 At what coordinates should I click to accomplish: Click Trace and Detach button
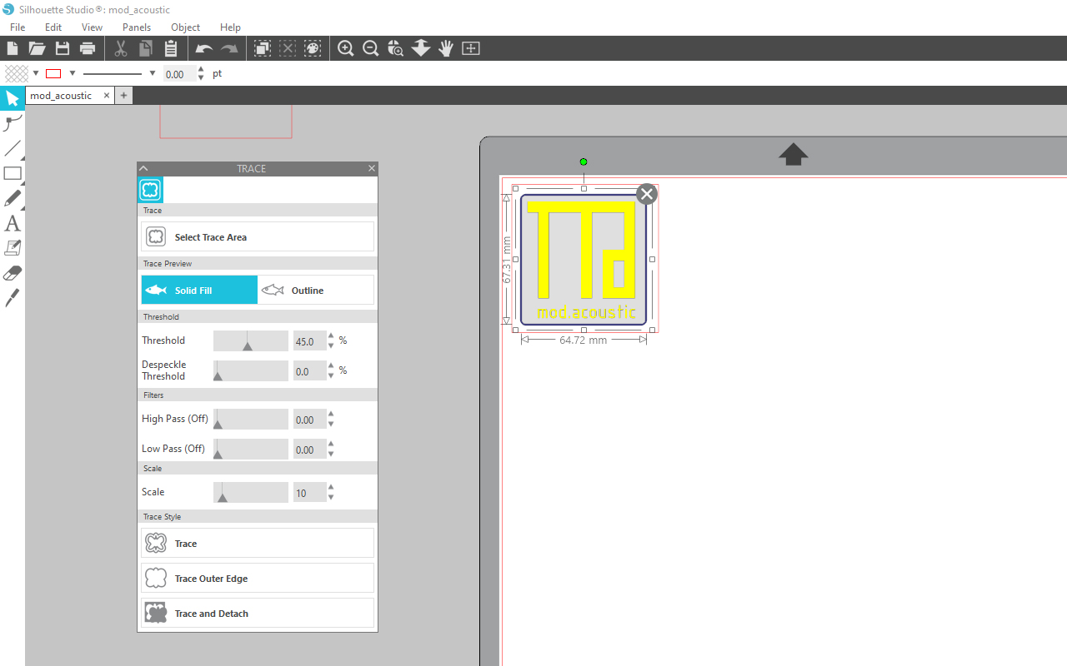258,614
